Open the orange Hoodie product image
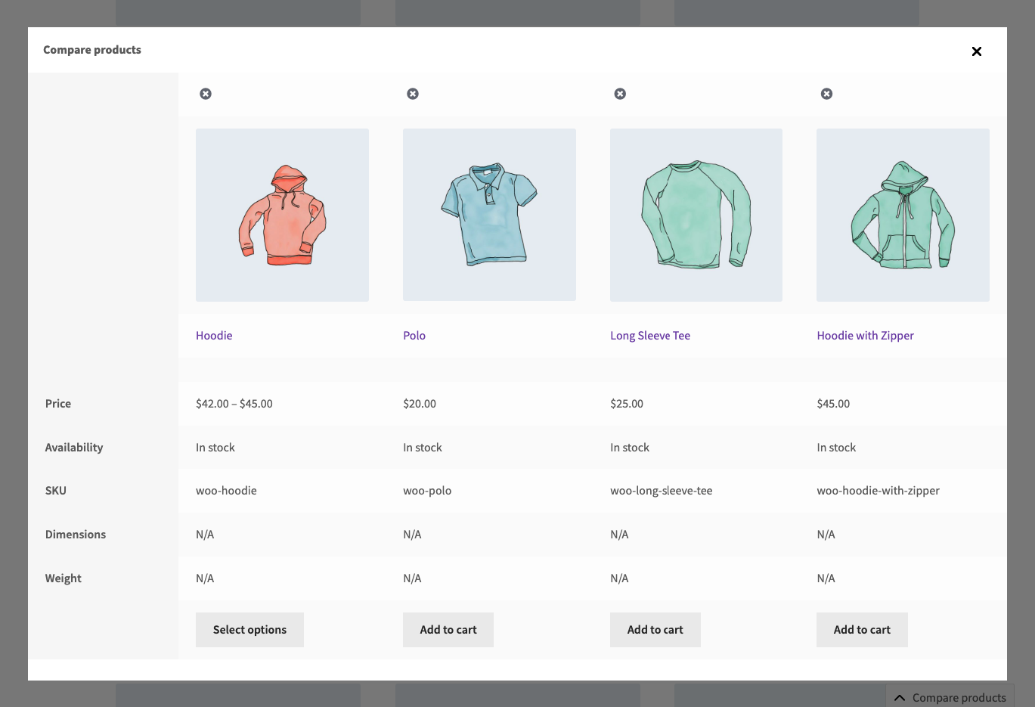The width and height of the screenshot is (1035, 707). click(282, 215)
